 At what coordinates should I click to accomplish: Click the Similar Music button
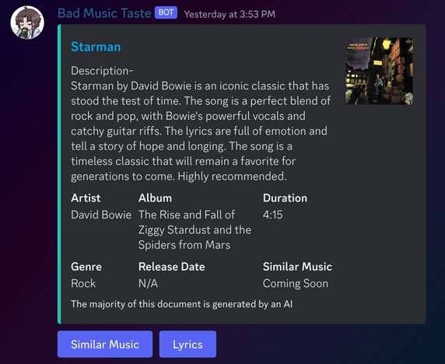(105, 344)
